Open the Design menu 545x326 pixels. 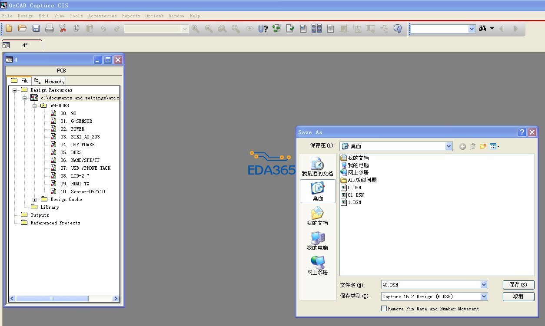tap(26, 16)
